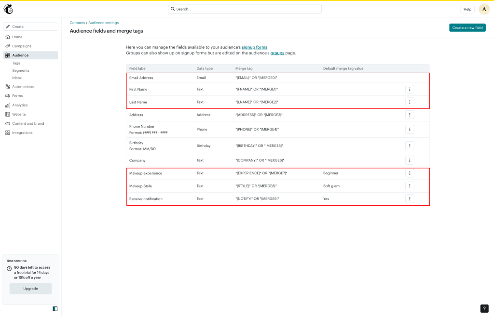Viewport: 494px width, 317px height.
Task: Open options menu for Address field
Action: click(x=410, y=115)
